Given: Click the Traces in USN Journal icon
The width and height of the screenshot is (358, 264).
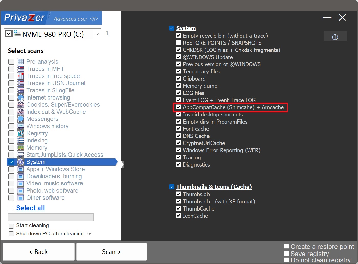Looking at the screenshot, I should (x=21, y=83).
